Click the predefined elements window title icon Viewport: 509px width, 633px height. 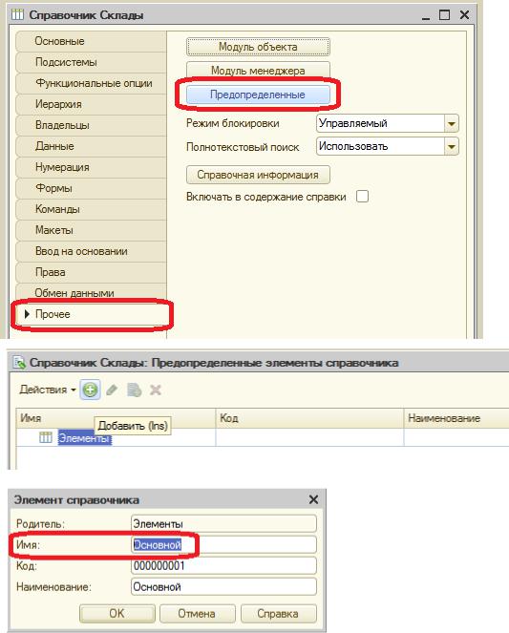tap(18, 363)
